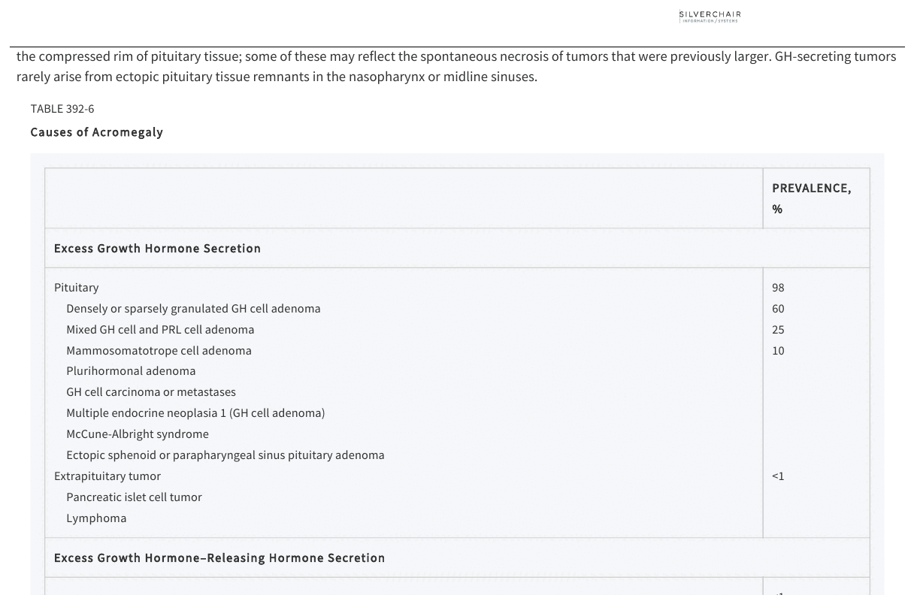914x604 pixels.
Task: Select Multiple endocrine neoplasia 1 entry
Action: click(195, 413)
